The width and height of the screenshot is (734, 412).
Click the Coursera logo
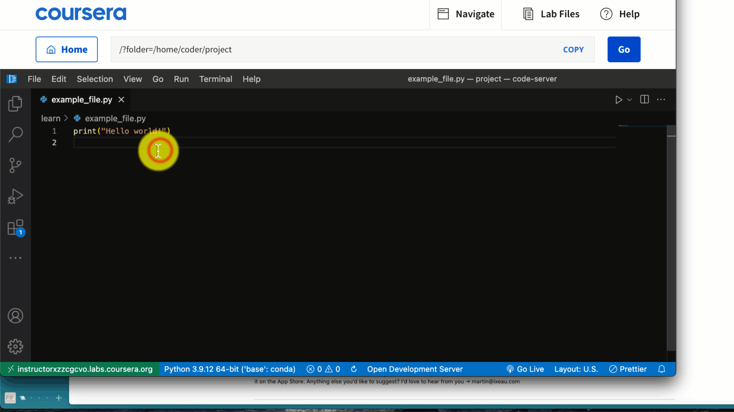coord(81,14)
